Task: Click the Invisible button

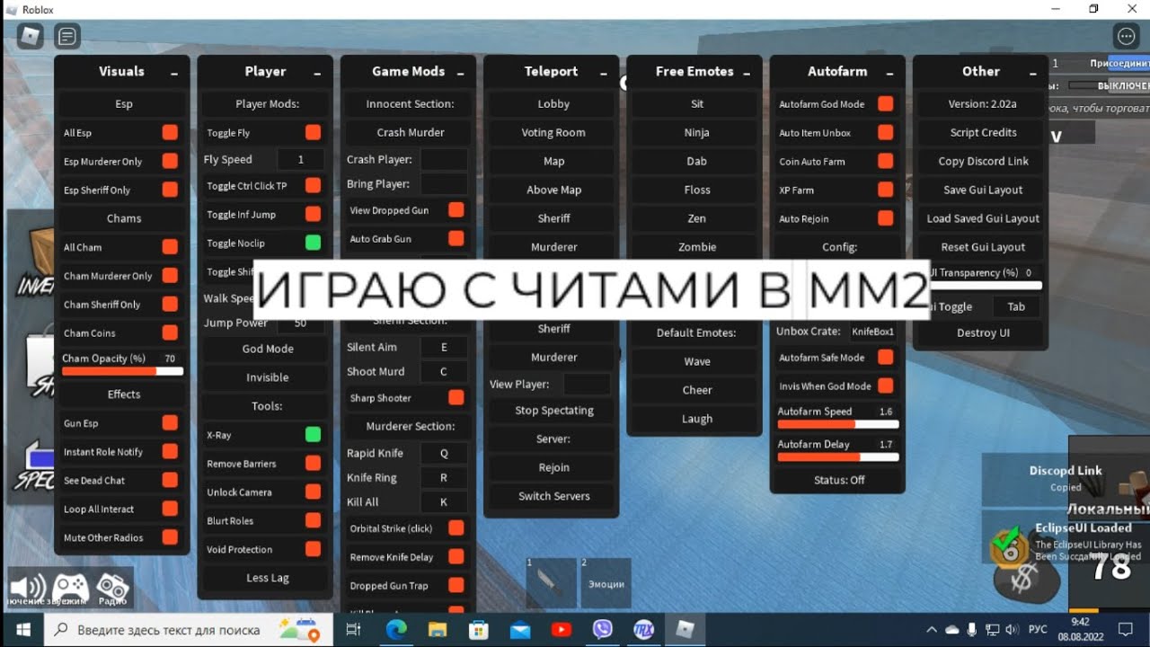Action: tap(267, 377)
